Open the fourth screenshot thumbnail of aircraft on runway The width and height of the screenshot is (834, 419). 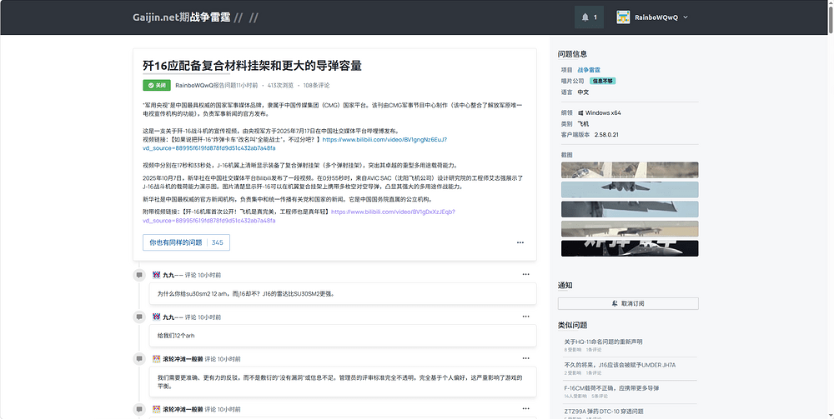point(630,229)
